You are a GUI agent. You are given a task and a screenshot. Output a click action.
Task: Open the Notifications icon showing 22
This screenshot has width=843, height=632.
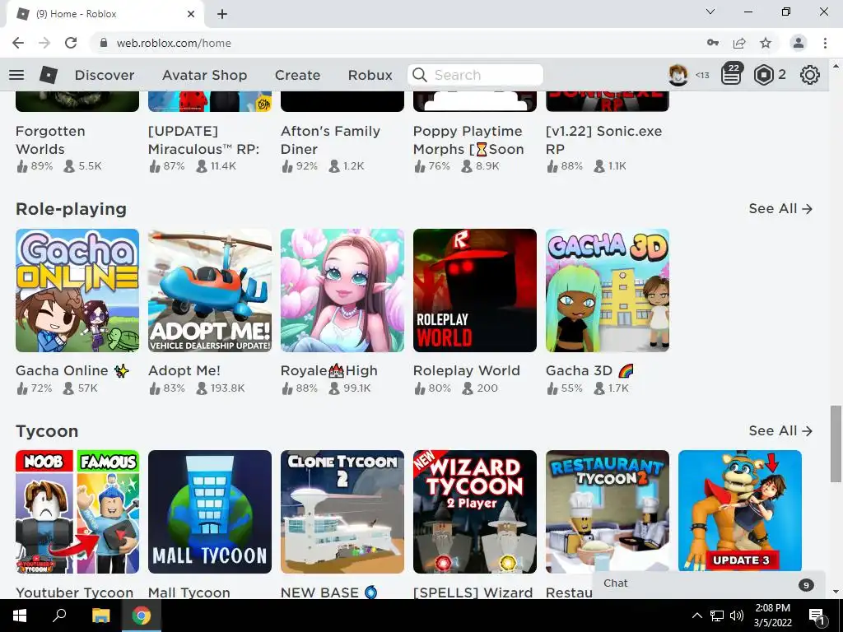(x=731, y=74)
